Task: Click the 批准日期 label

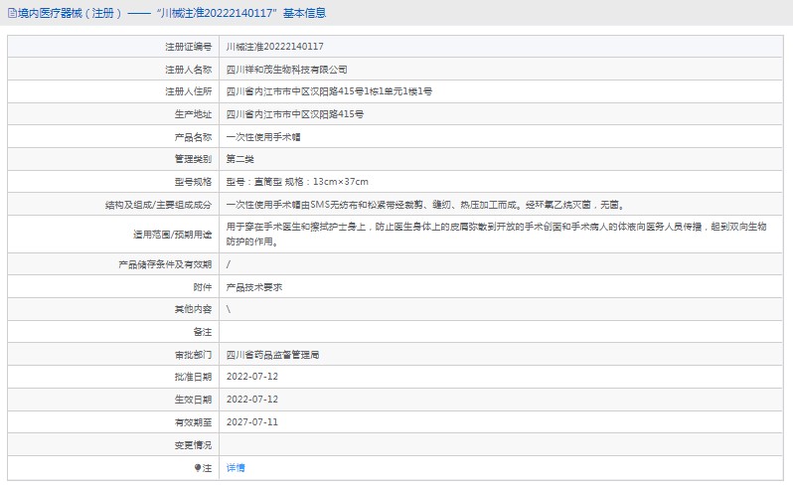Action: click(193, 377)
